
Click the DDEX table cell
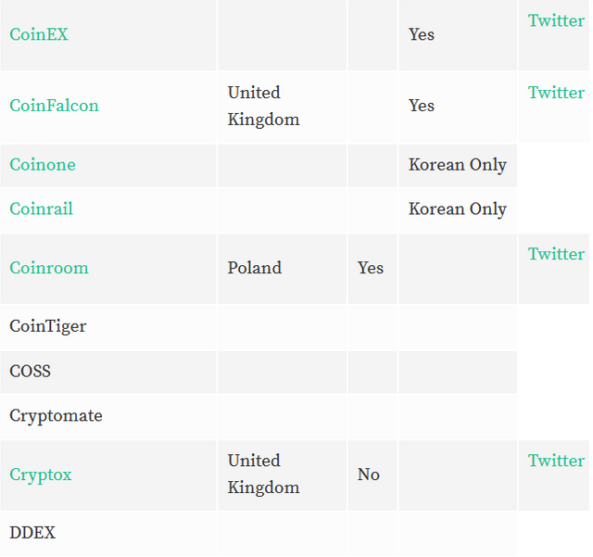108,533
